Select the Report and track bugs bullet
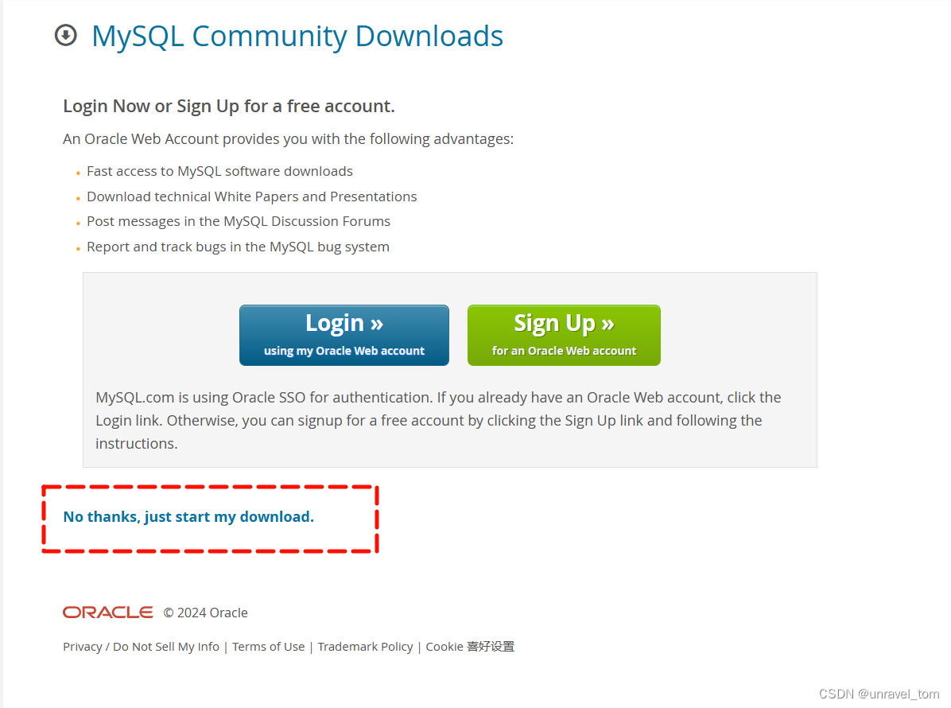Viewport: 951px width, 708px height. [238, 247]
